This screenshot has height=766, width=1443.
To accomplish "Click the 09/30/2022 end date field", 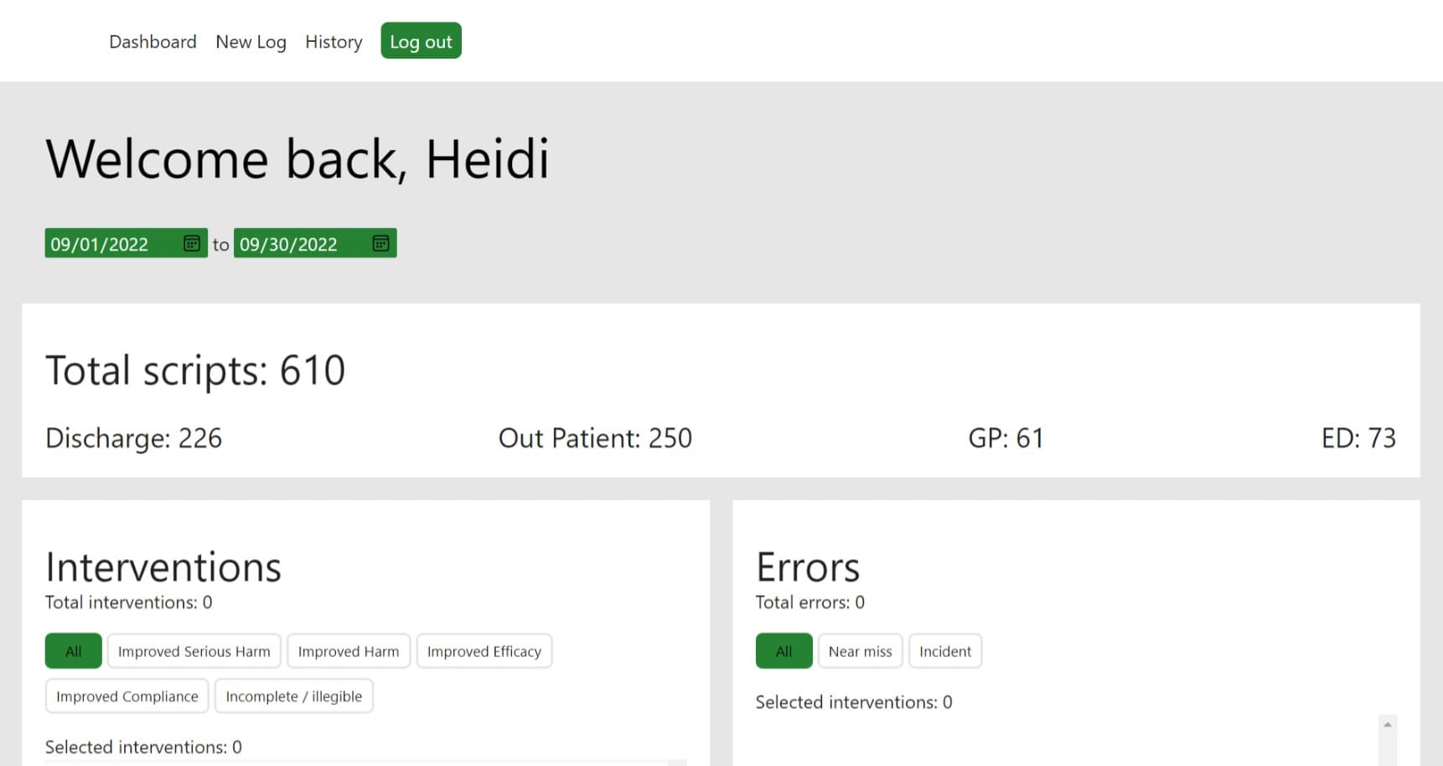I will (315, 243).
